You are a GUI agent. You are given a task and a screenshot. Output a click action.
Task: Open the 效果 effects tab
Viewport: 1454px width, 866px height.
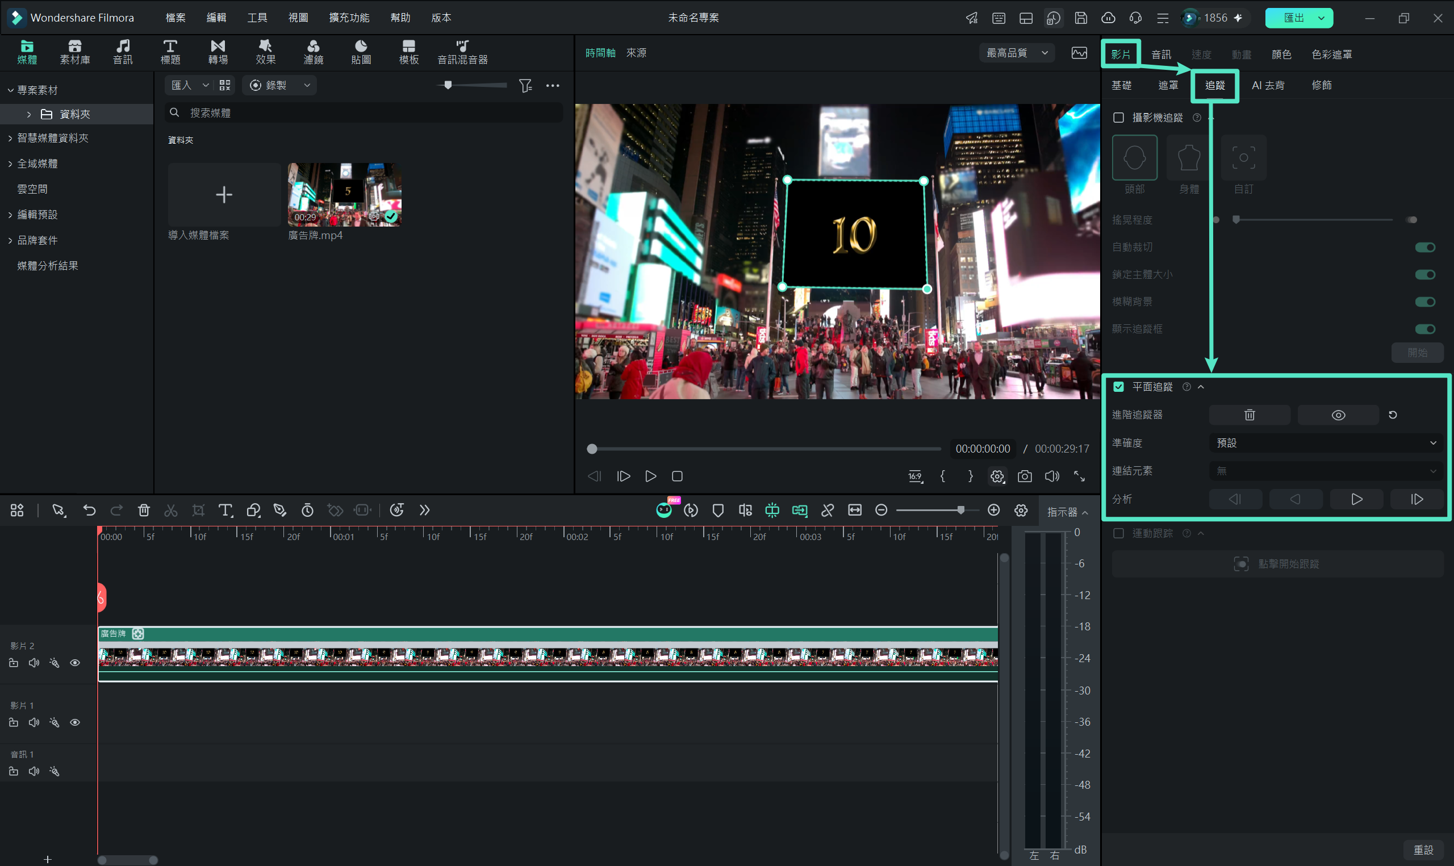coord(265,52)
